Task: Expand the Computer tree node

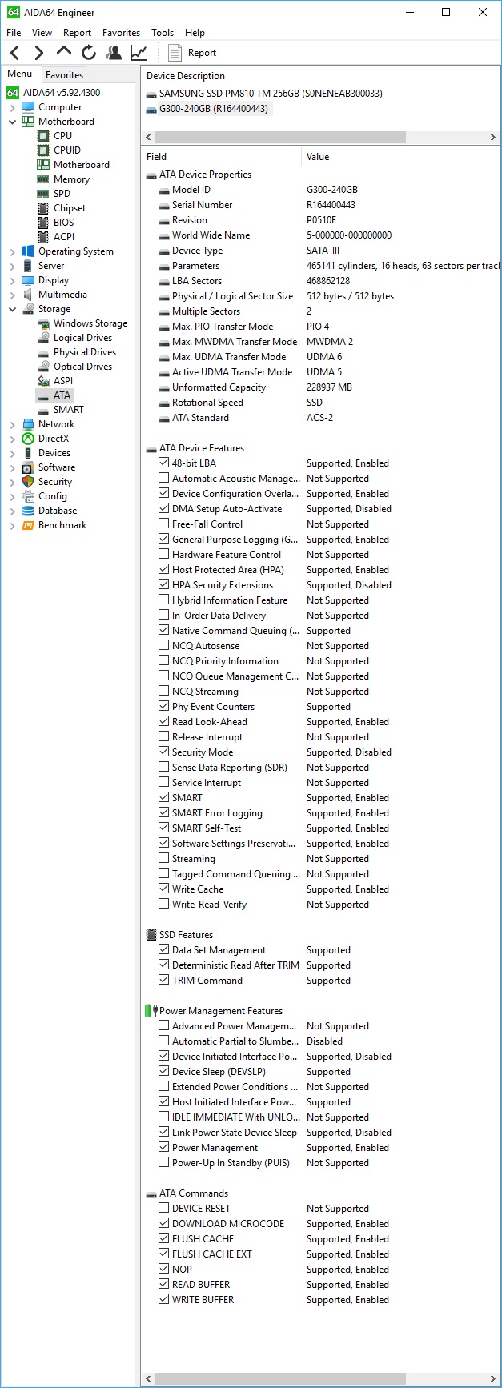Action: point(12,107)
